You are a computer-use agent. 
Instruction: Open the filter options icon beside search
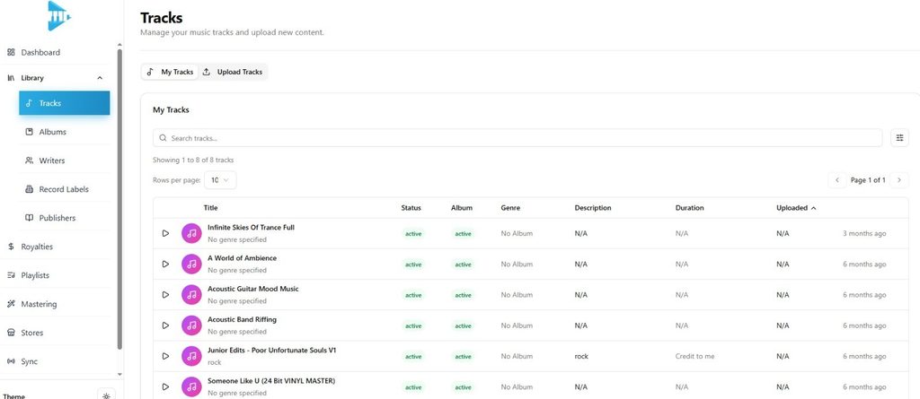coord(899,138)
